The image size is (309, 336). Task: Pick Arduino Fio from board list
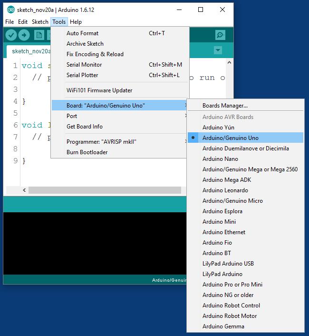[245, 243]
